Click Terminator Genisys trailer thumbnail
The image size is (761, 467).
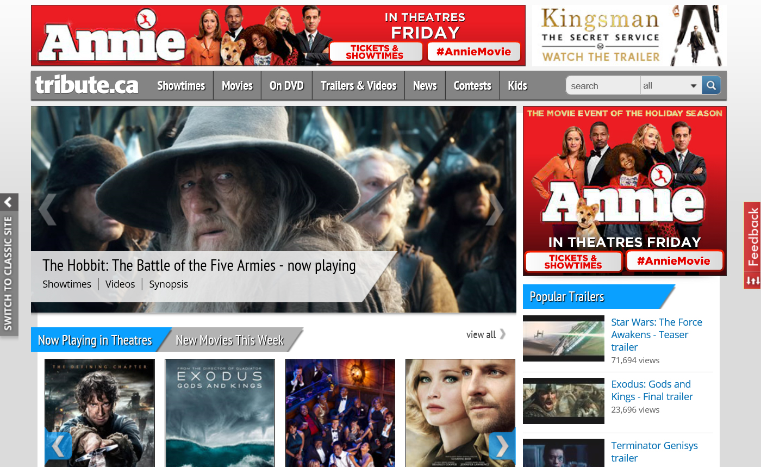click(564, 453)
